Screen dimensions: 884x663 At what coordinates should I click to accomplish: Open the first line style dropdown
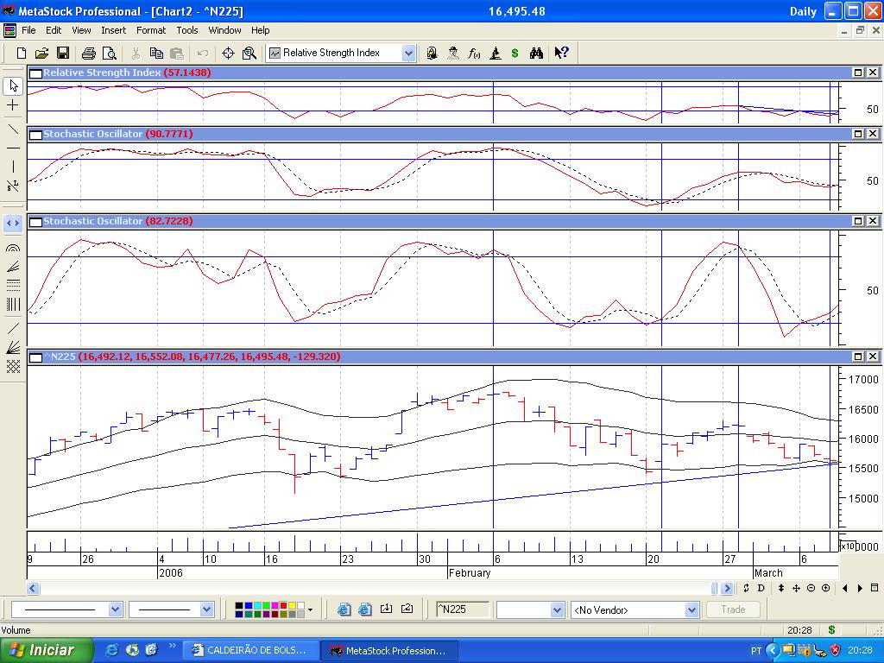(115, 610)
